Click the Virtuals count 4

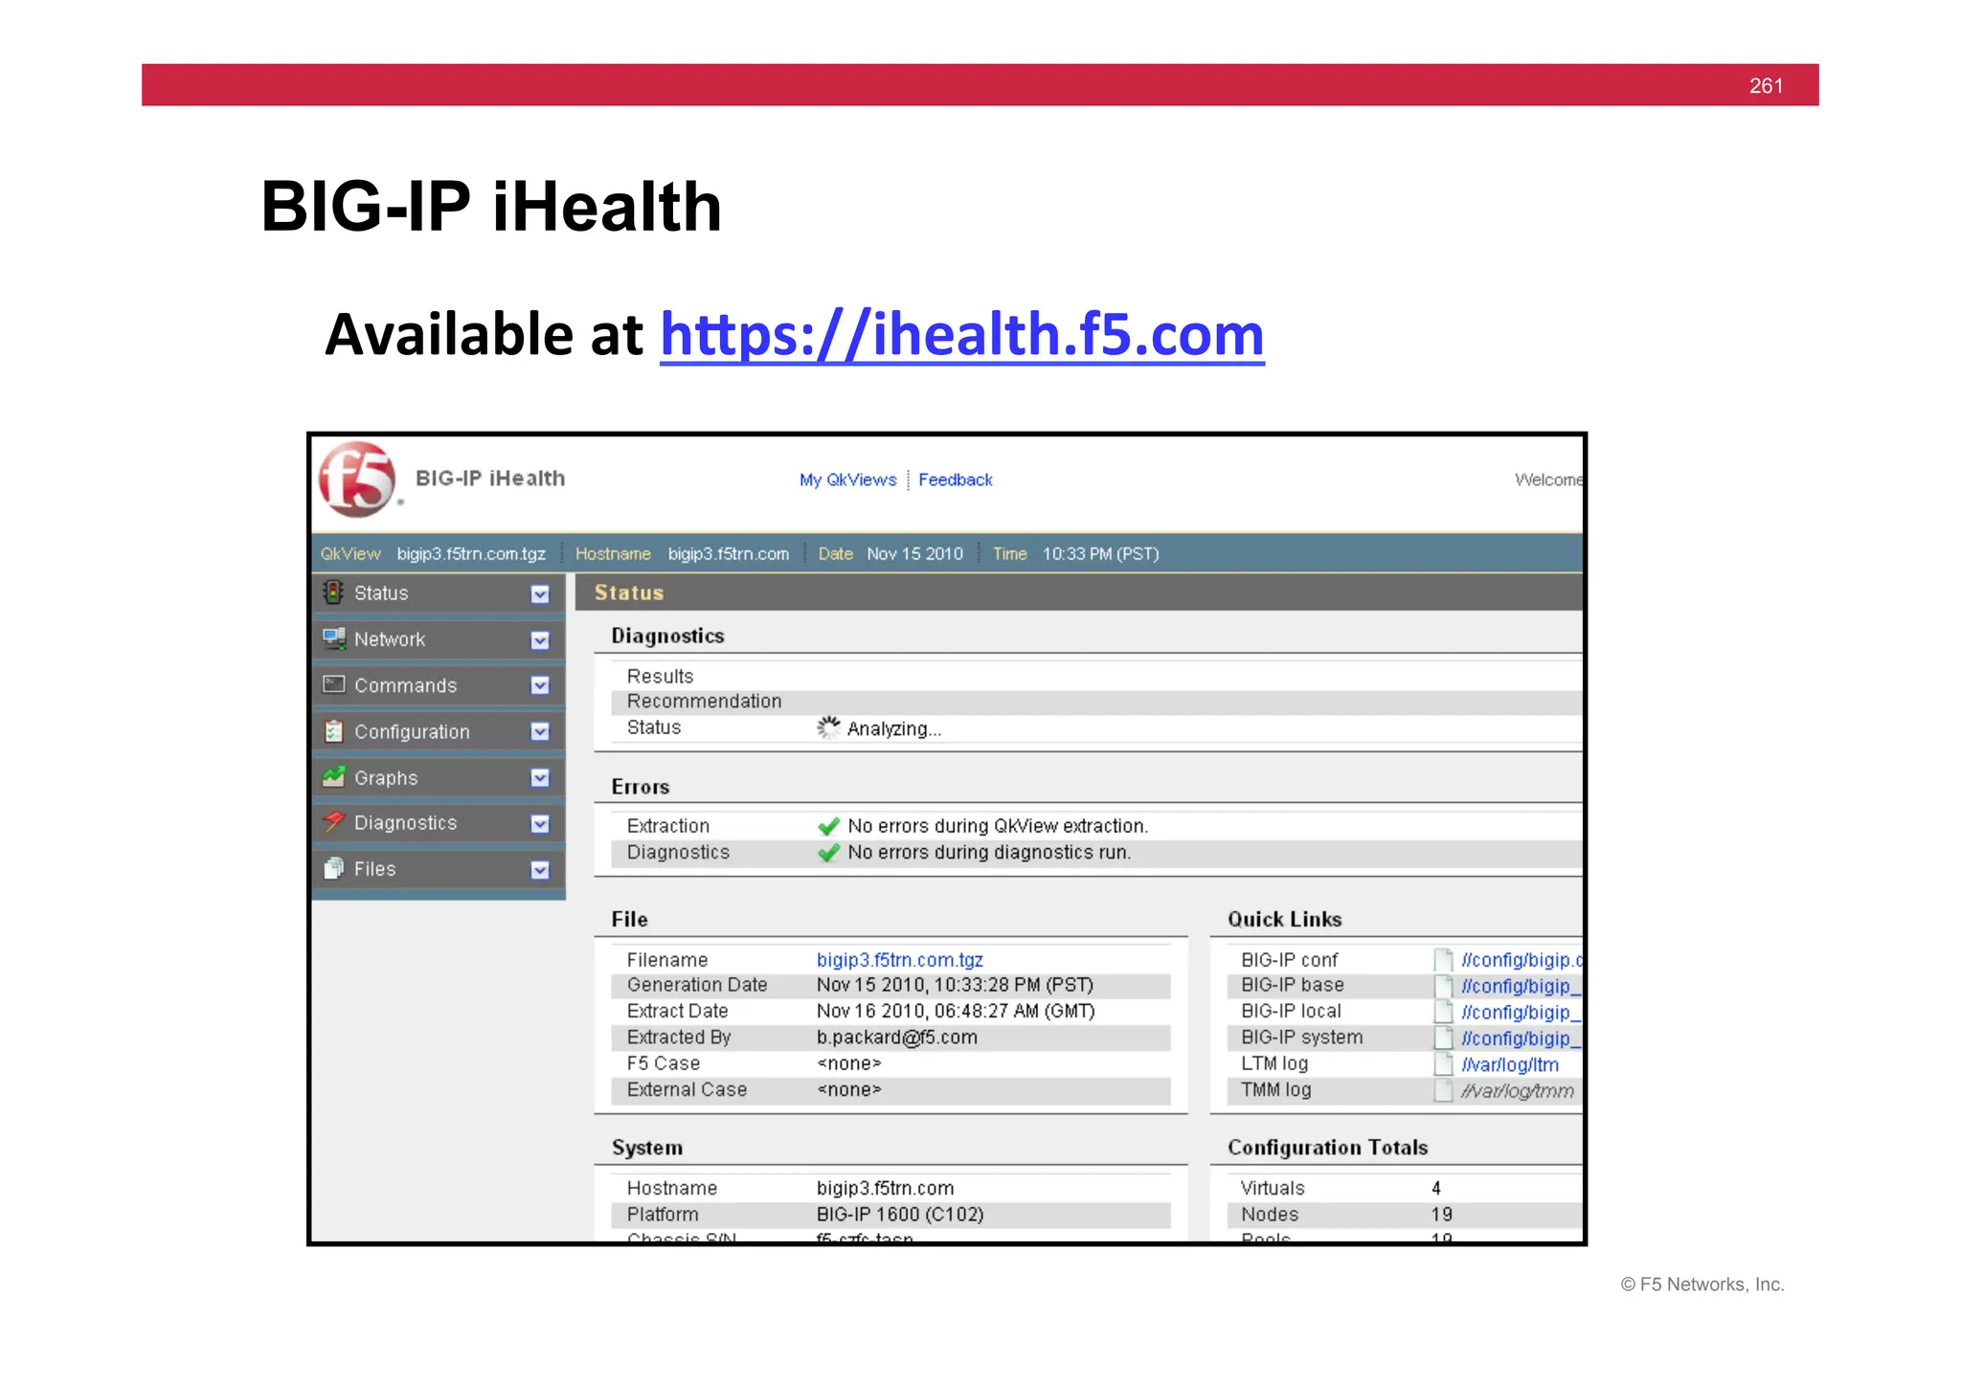tap(1436, 1189)
